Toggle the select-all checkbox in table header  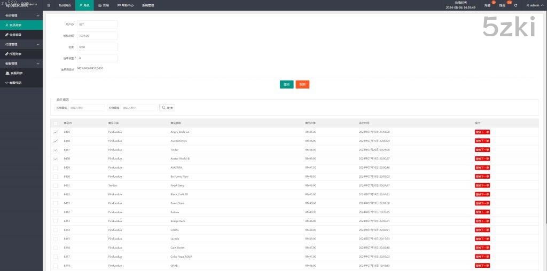(56, 123)
